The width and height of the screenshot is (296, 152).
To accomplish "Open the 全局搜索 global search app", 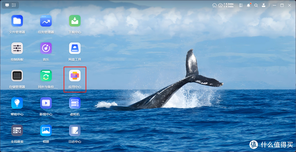I will point(17,131).
